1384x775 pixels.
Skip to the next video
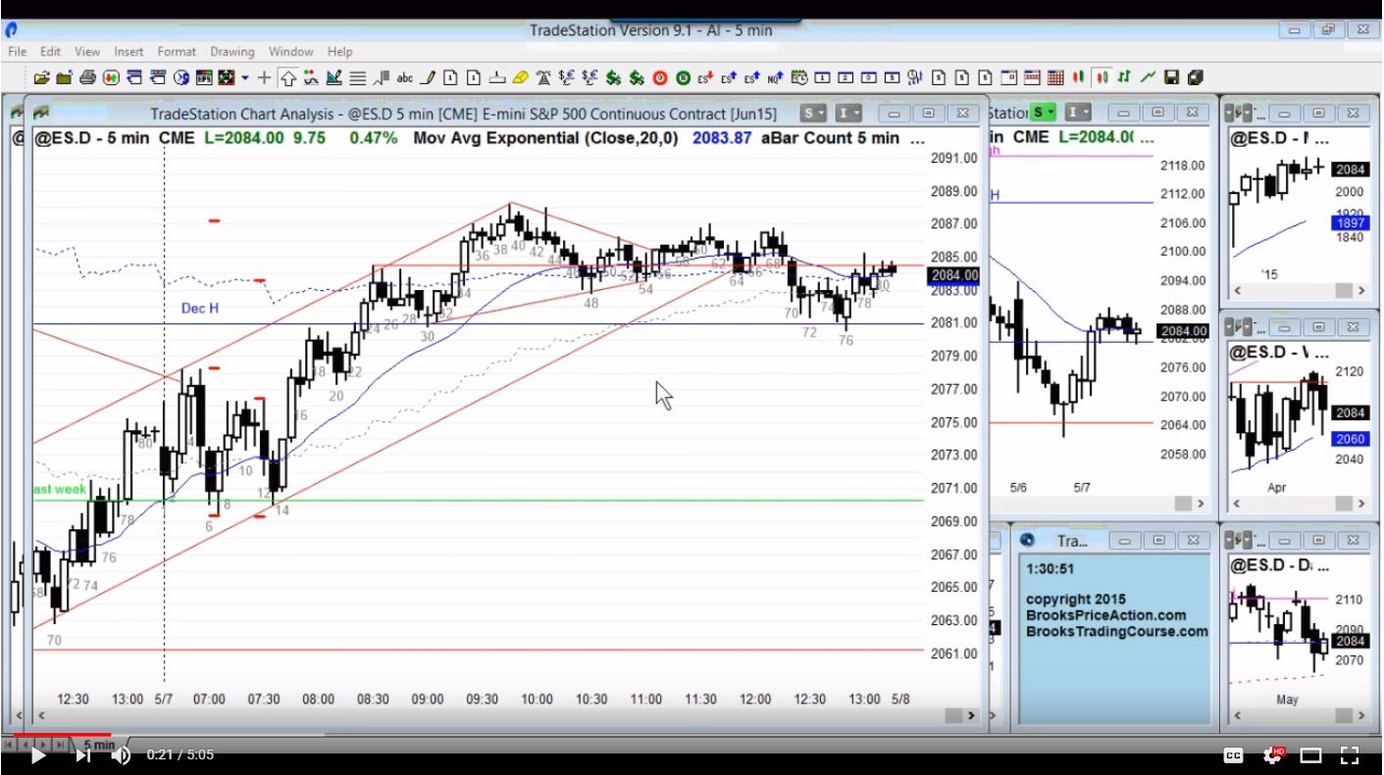click(83, 754)
